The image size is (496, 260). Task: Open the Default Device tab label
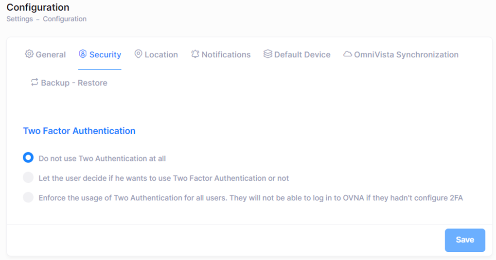[302, 54]
